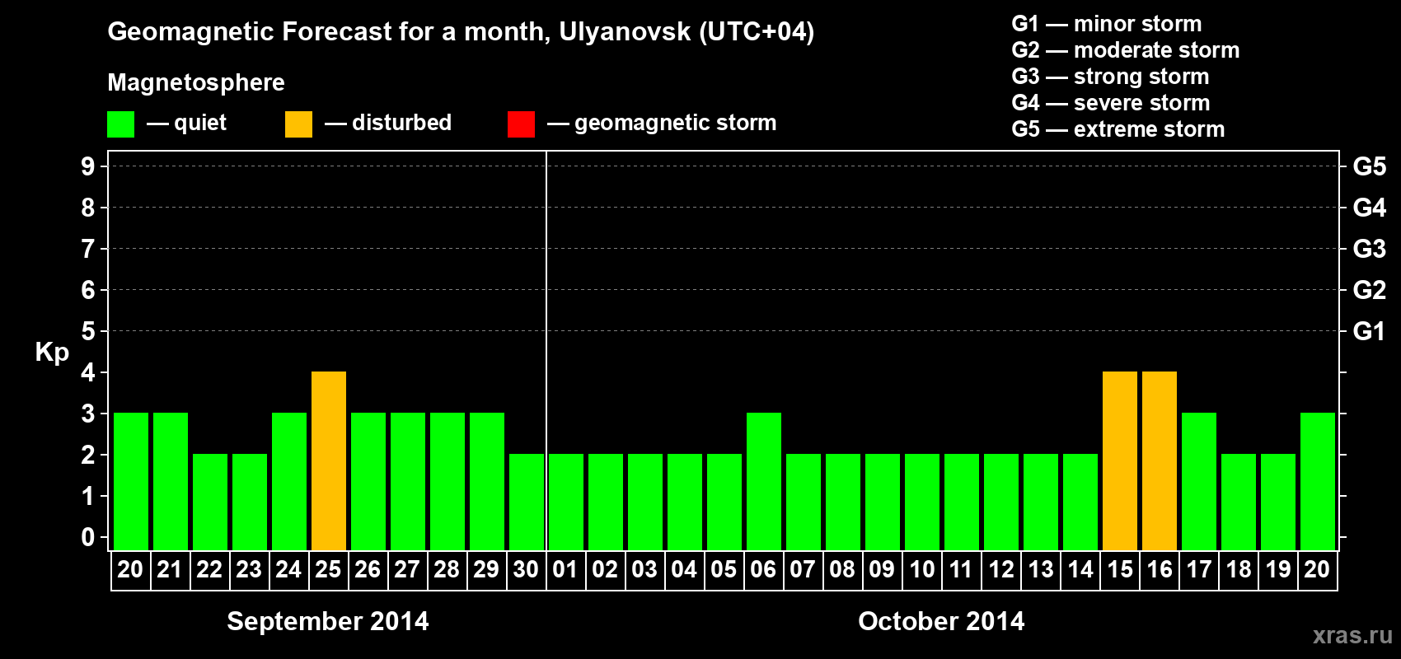1401x659 pixels.
Task: Select the orange bar for September 25
Action: point(329,460)
